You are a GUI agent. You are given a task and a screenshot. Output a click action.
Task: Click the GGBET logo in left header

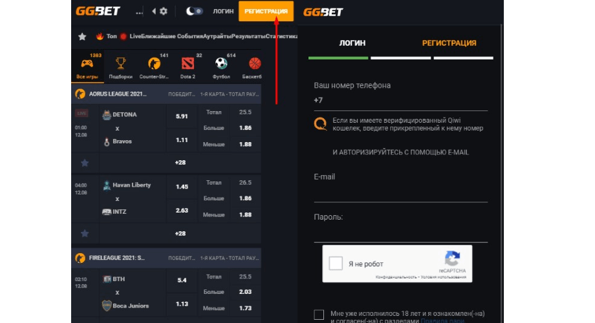tap(98, 11)
